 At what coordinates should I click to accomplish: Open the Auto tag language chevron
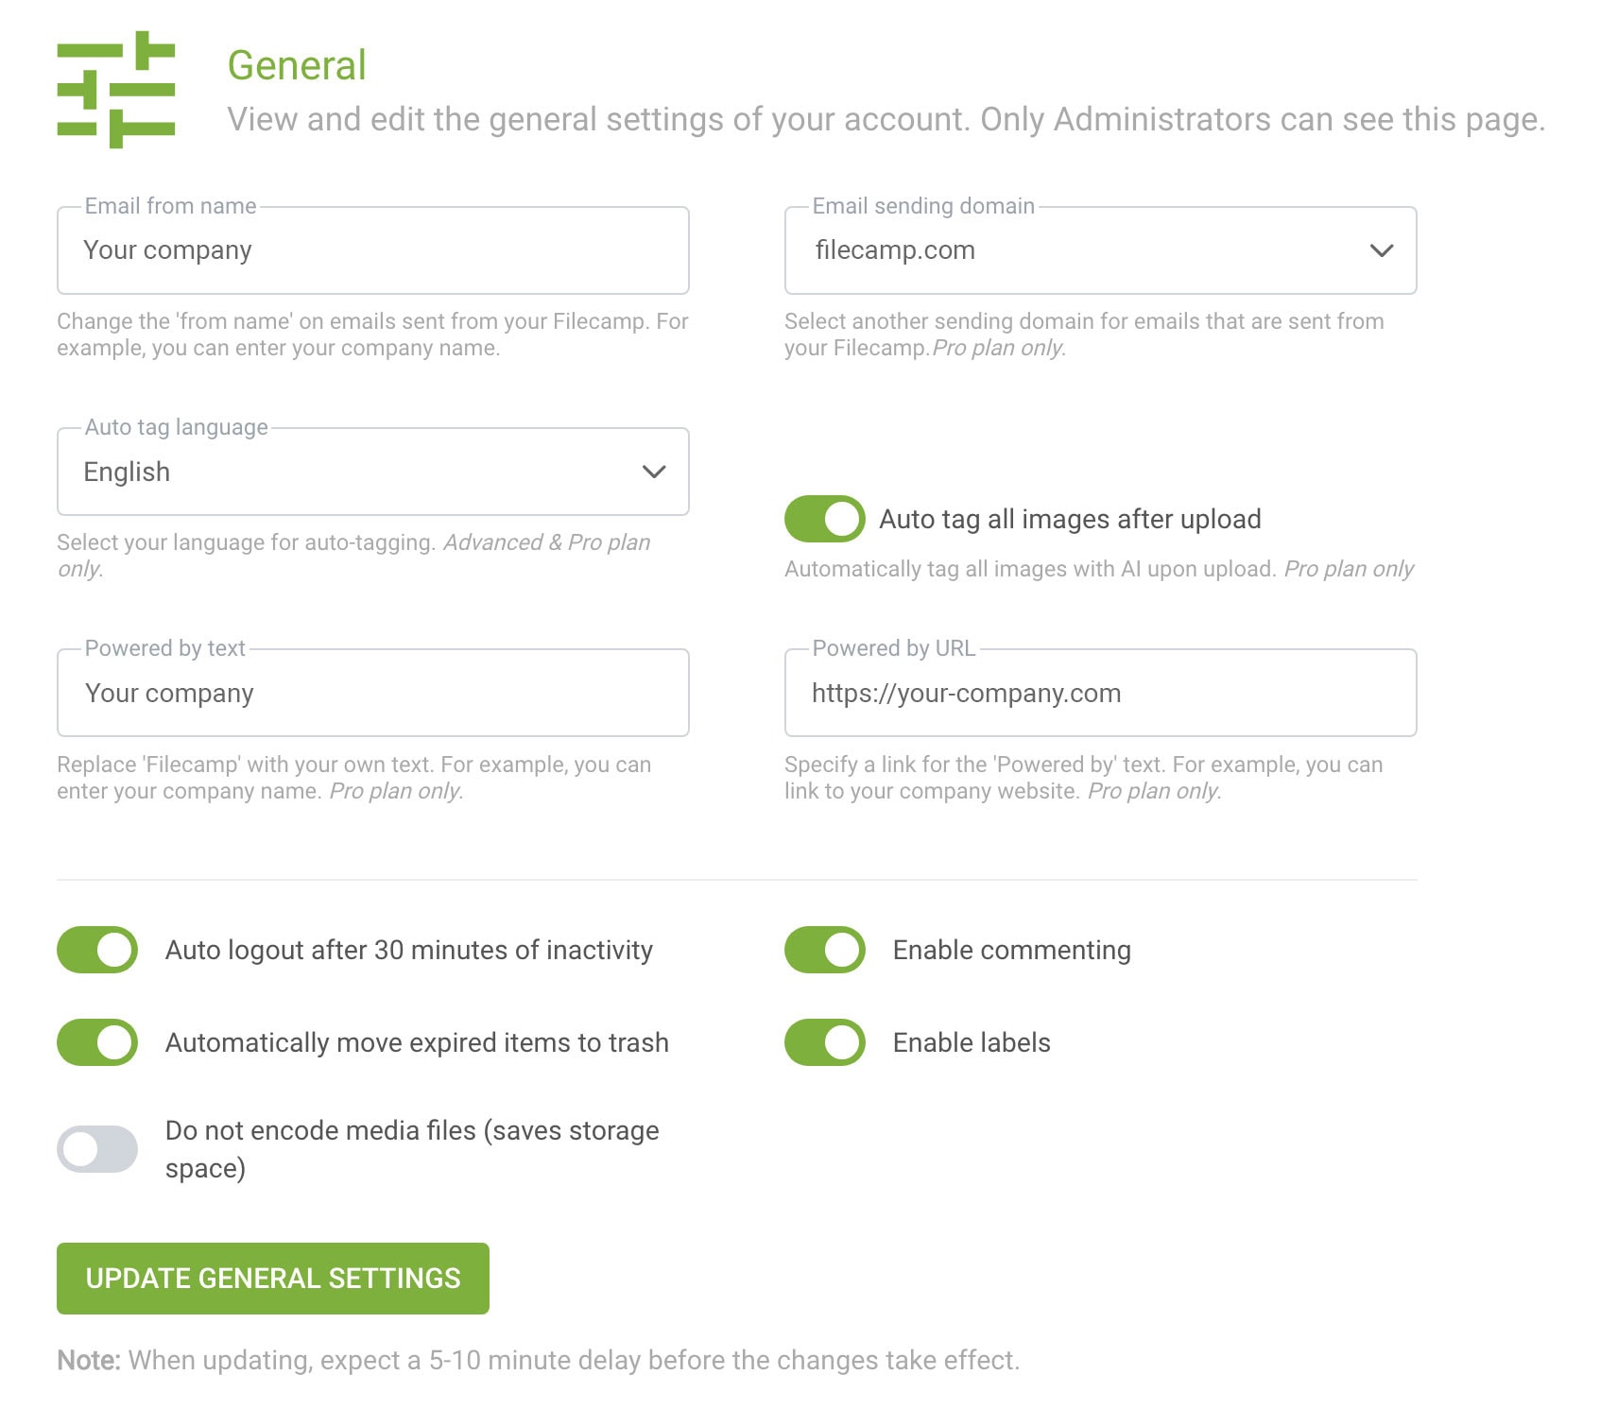pos(654,472)
